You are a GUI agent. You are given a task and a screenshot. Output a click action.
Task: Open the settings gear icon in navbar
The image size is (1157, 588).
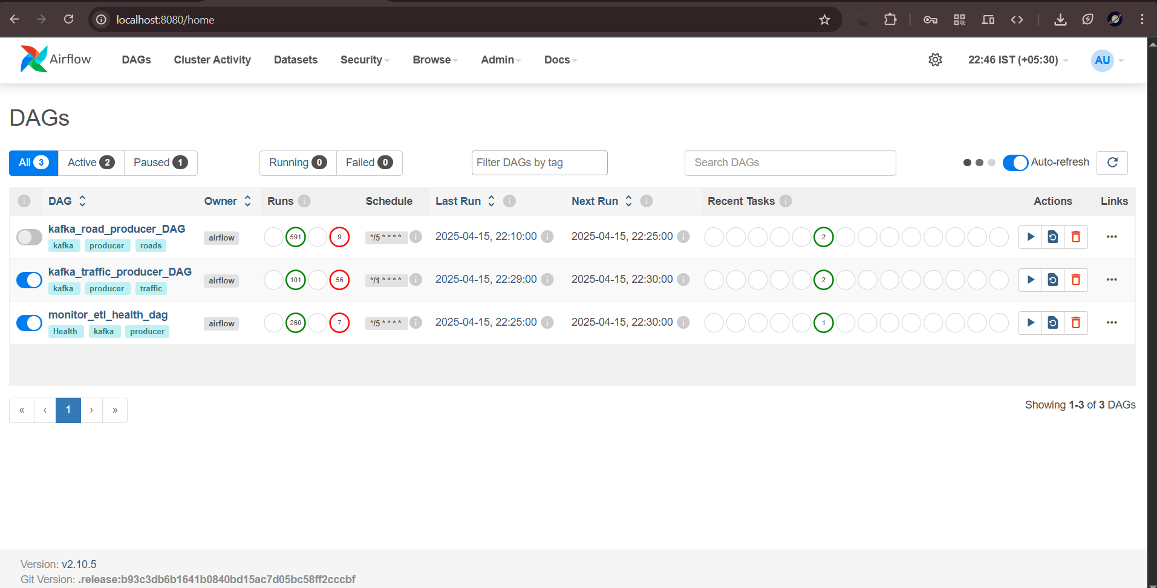click(x=935, y=60)
